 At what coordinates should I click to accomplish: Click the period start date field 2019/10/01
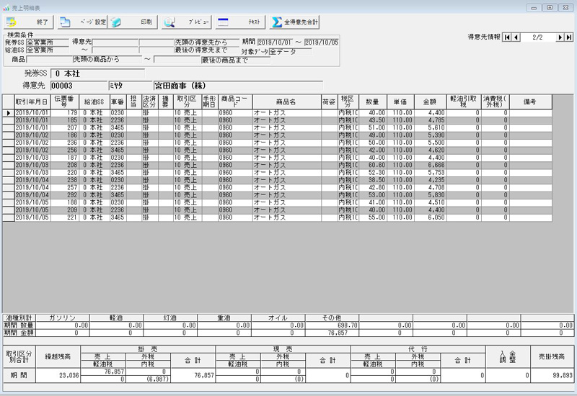(277, 42)
